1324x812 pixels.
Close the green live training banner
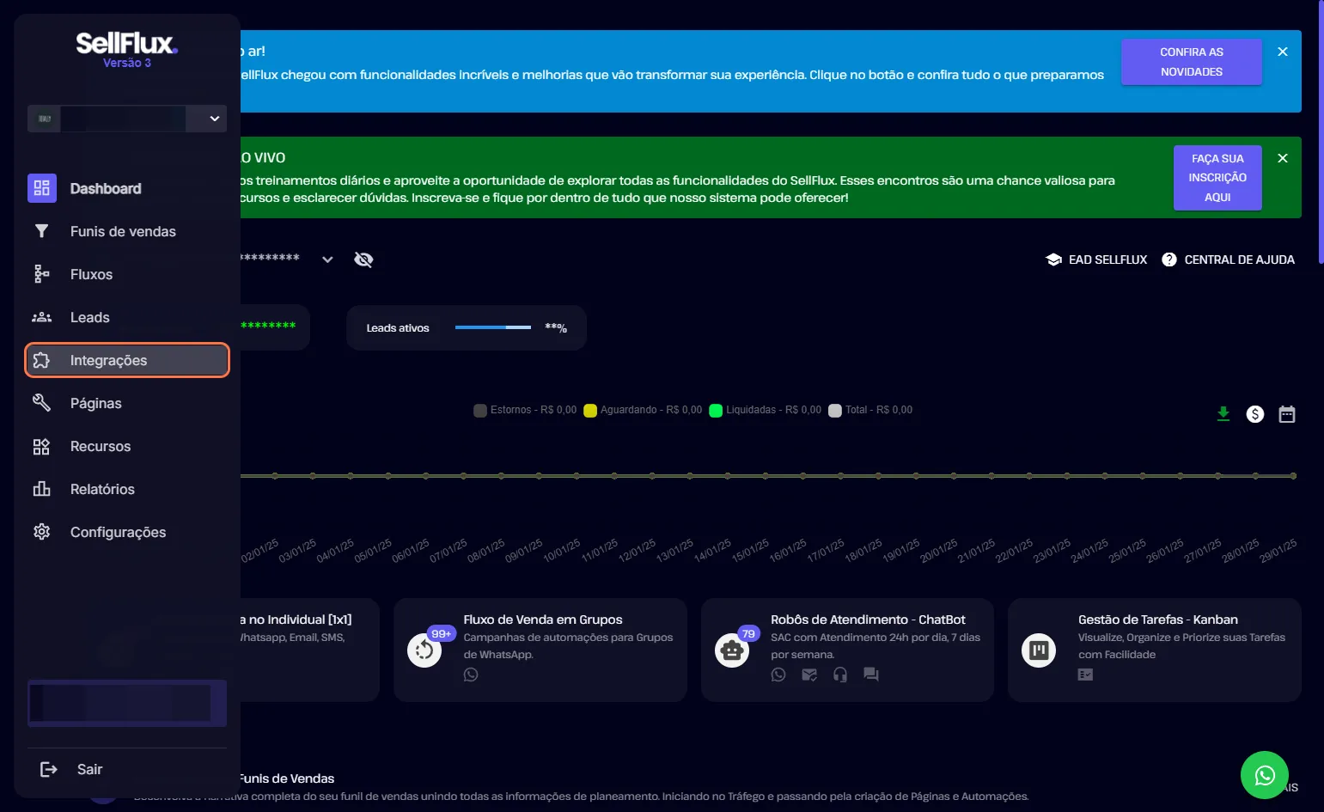pyautogui.click(x=1283, y=158)
